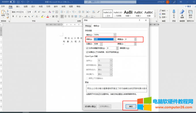Uncheck the kerning for fonts checkbox
This screenshot has width=196, height=113.
(x=87, y=48)
